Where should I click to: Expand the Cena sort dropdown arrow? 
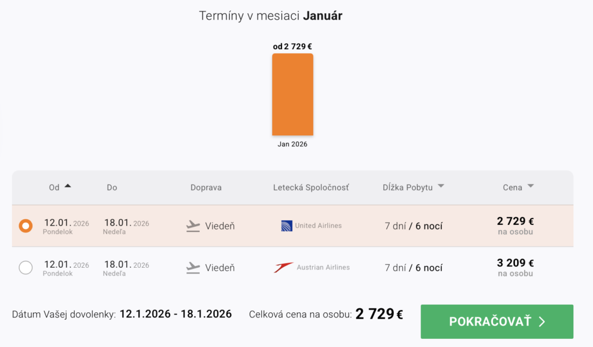(530, 186)
